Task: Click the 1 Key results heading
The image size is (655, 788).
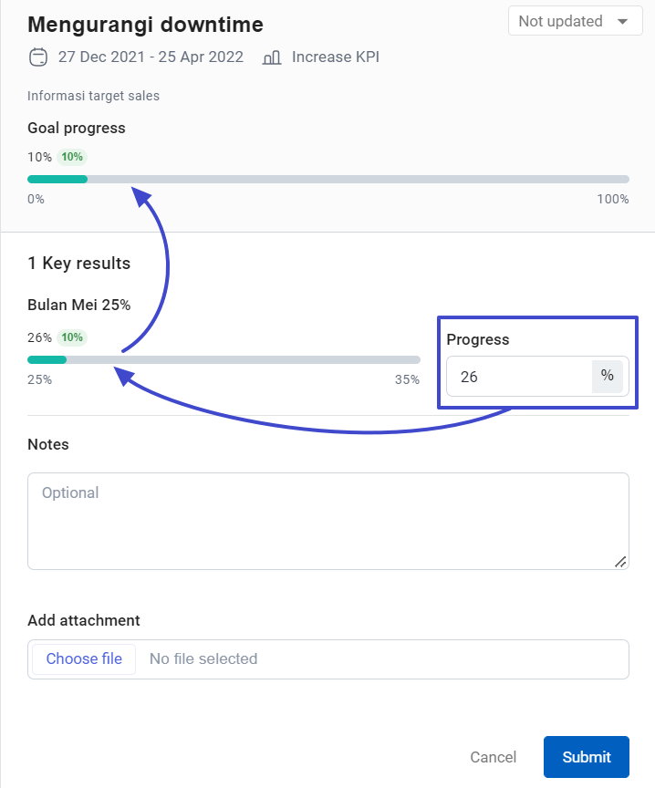Action: [80, 263]
